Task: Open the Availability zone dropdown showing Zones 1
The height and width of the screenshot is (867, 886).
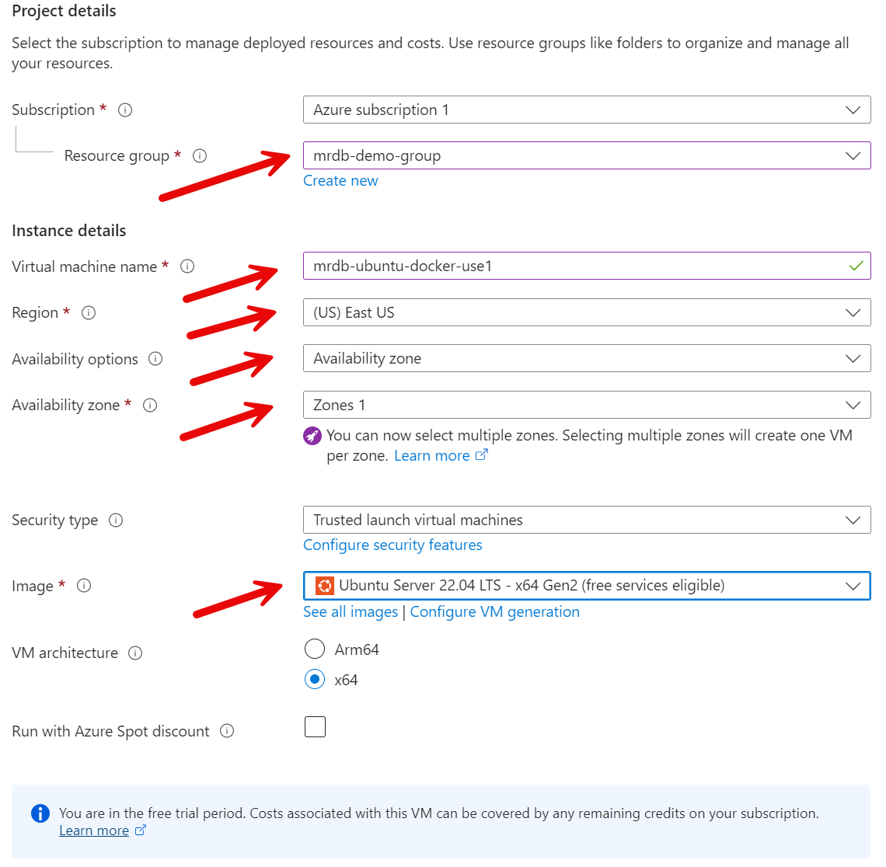Action: 587,405
